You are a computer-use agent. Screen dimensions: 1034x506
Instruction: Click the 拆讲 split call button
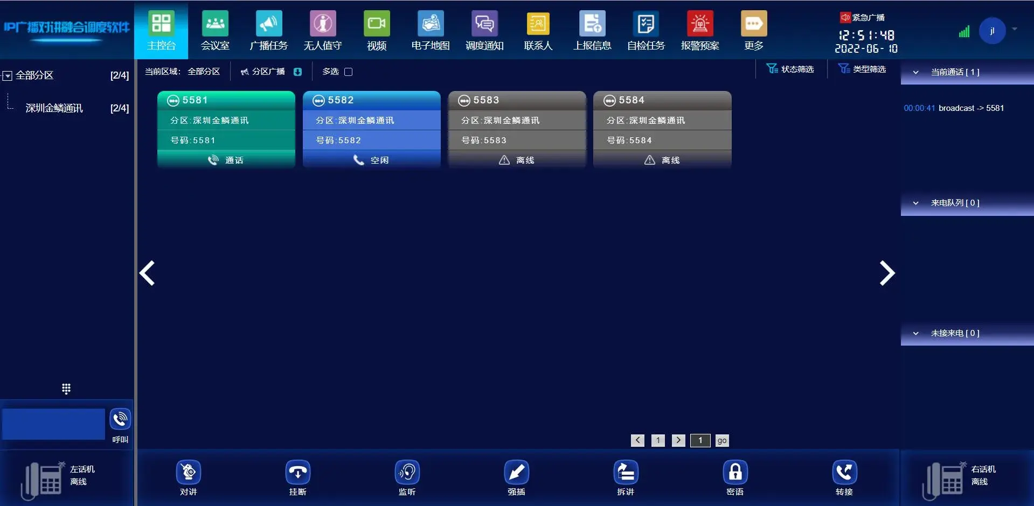(626, 477)
